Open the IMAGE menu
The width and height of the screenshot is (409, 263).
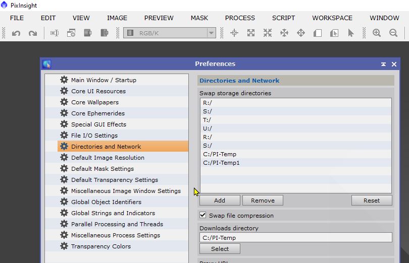[117, 18]
